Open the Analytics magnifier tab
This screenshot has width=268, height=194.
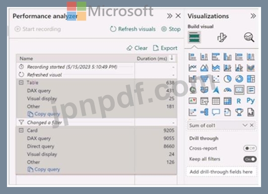pyautogui.click(x=249, y=37)
